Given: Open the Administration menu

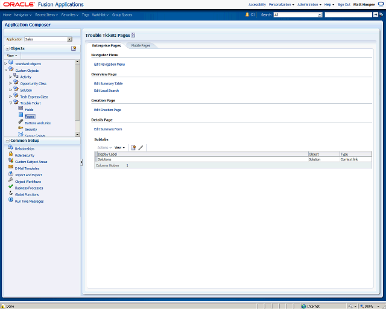Looking at the screenshot, I should (309, 4).
